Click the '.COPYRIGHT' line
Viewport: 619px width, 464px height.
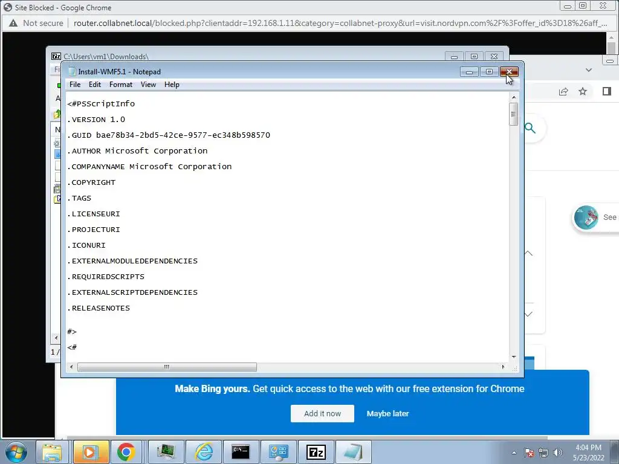91,182
